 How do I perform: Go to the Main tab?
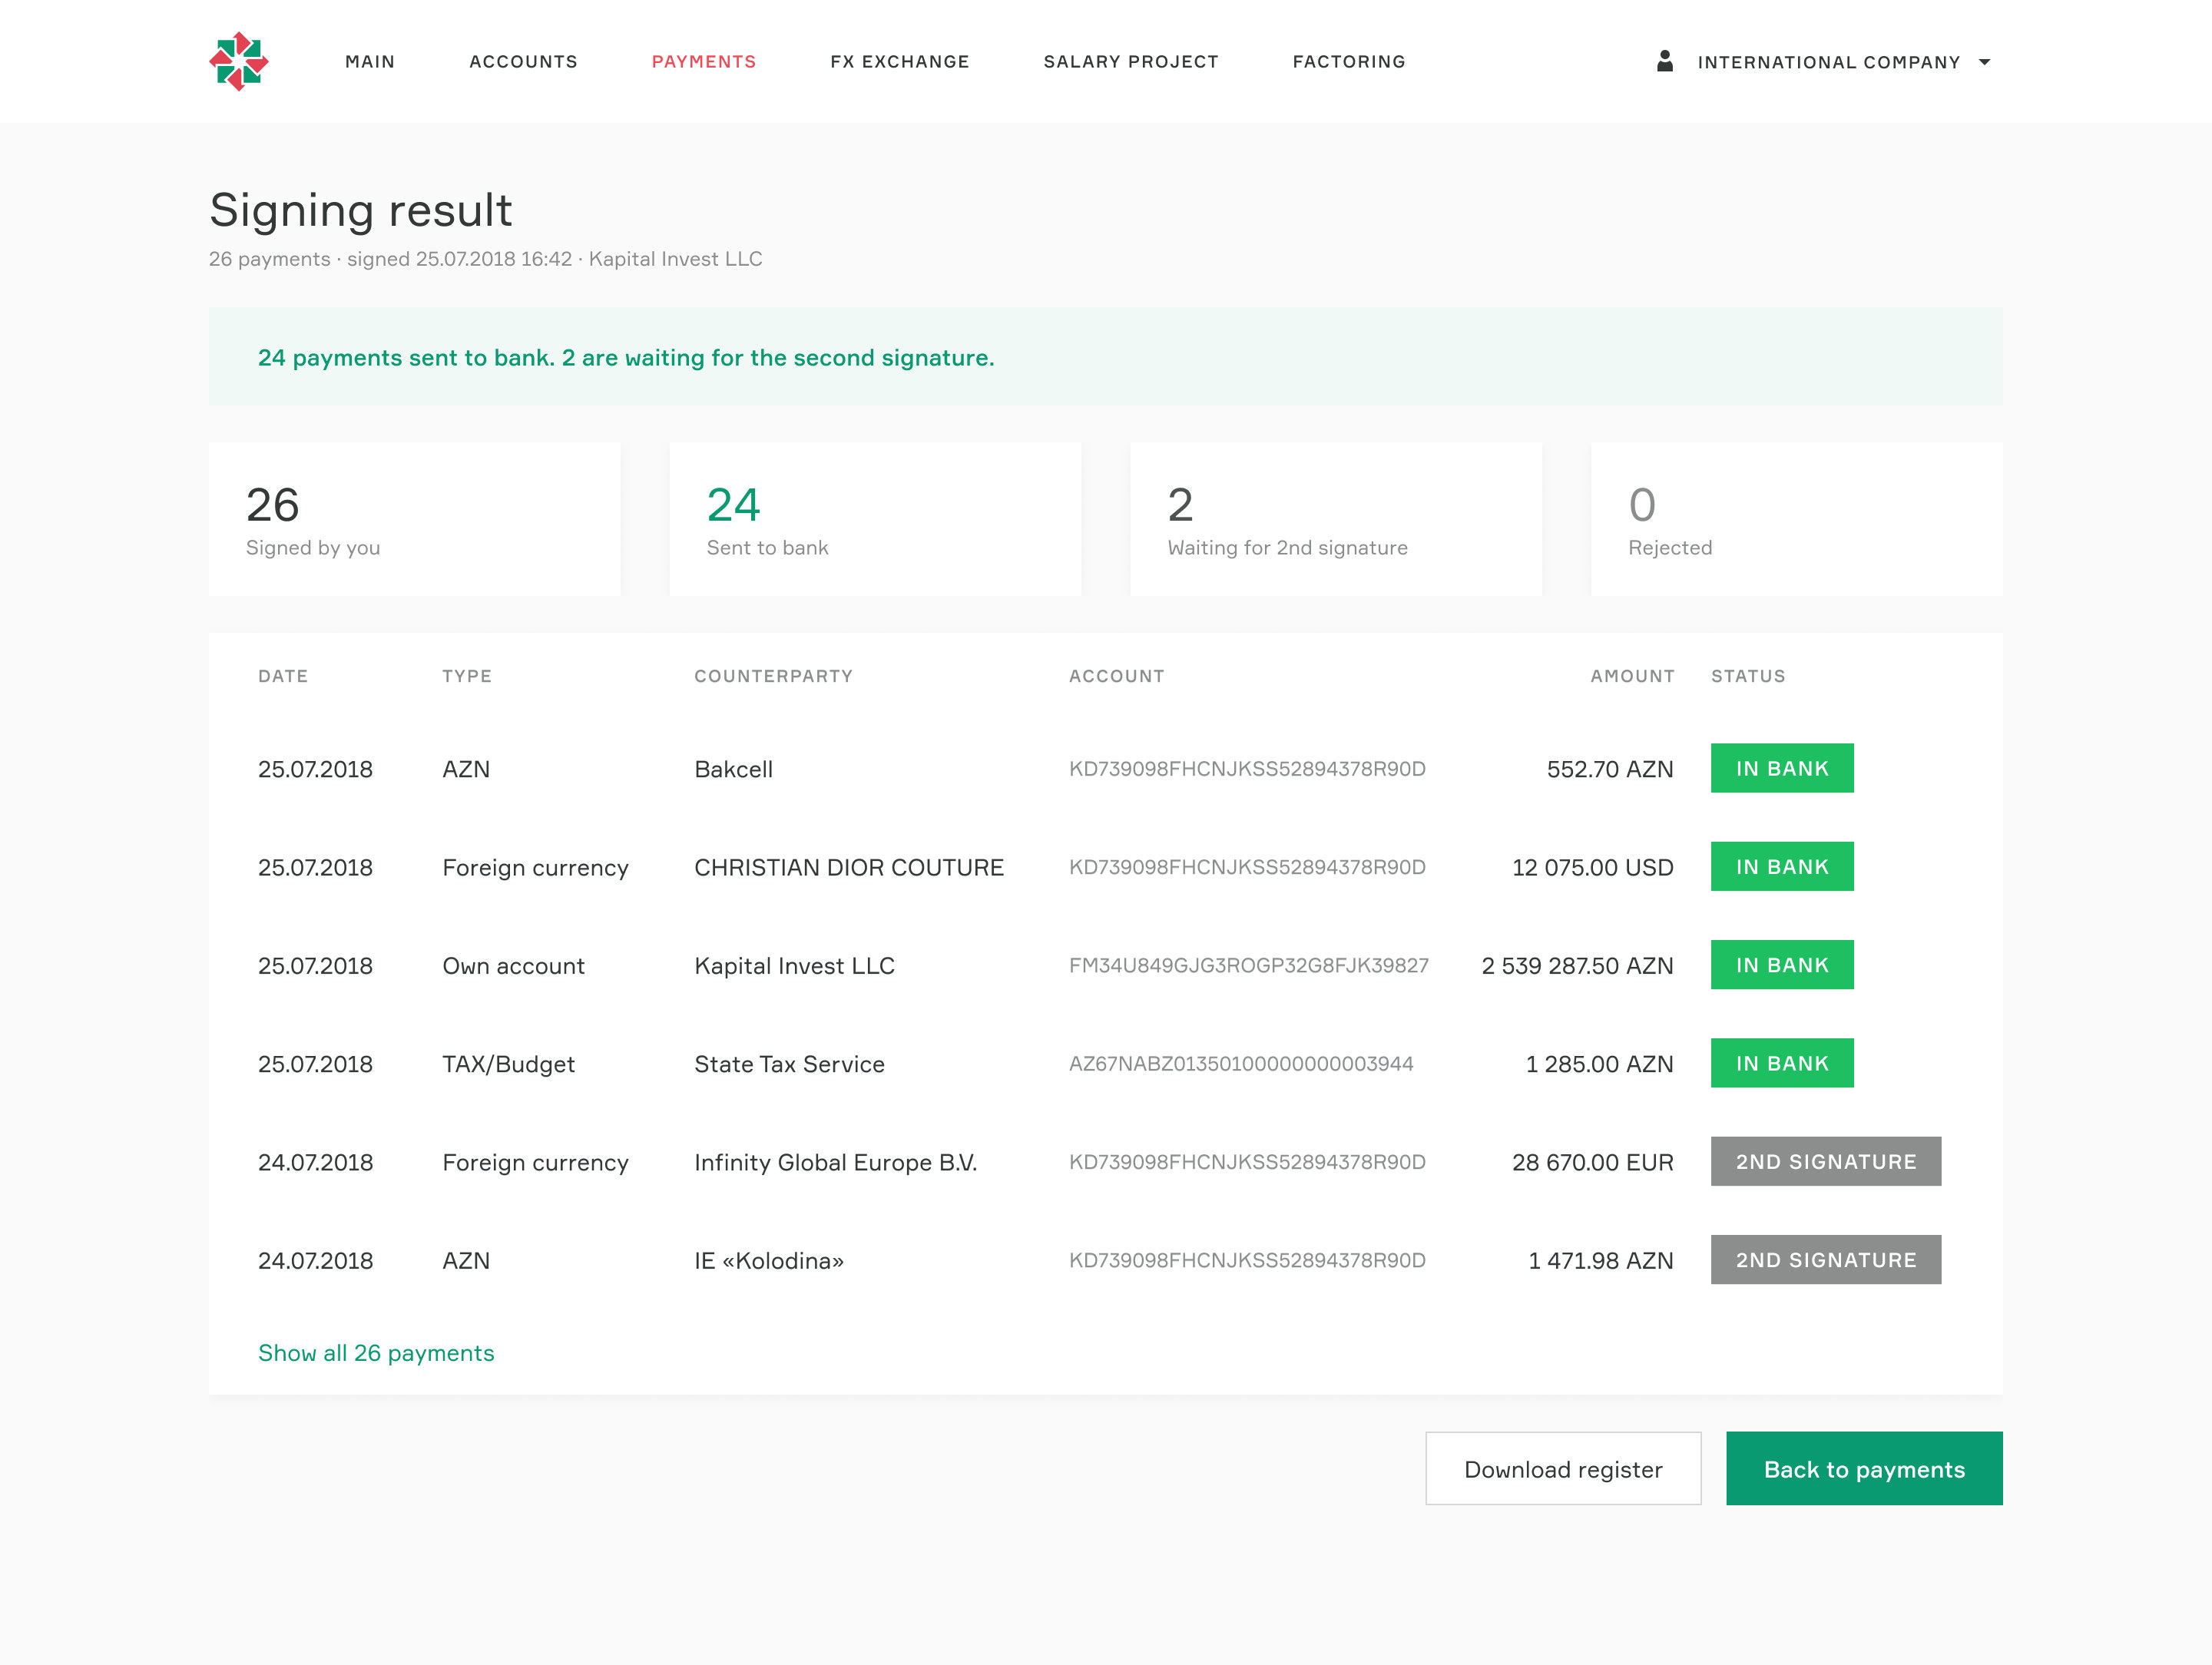(370, 62)
